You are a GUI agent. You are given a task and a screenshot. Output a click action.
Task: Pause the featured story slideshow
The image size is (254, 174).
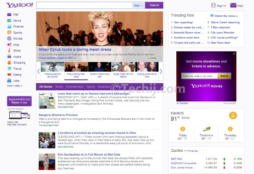(159, 58)
